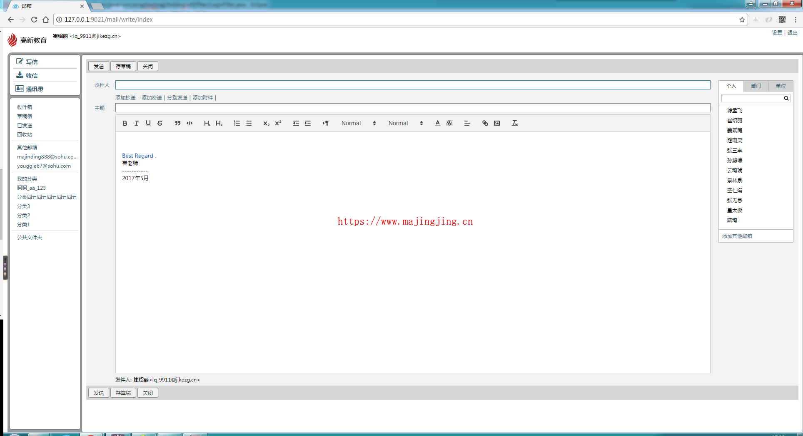
Task: Bookmark this page with star icon
Action: 742,20
